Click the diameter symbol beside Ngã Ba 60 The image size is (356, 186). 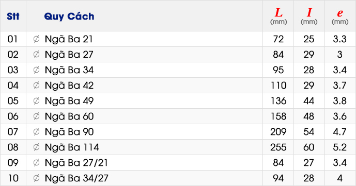pos(36,116)
